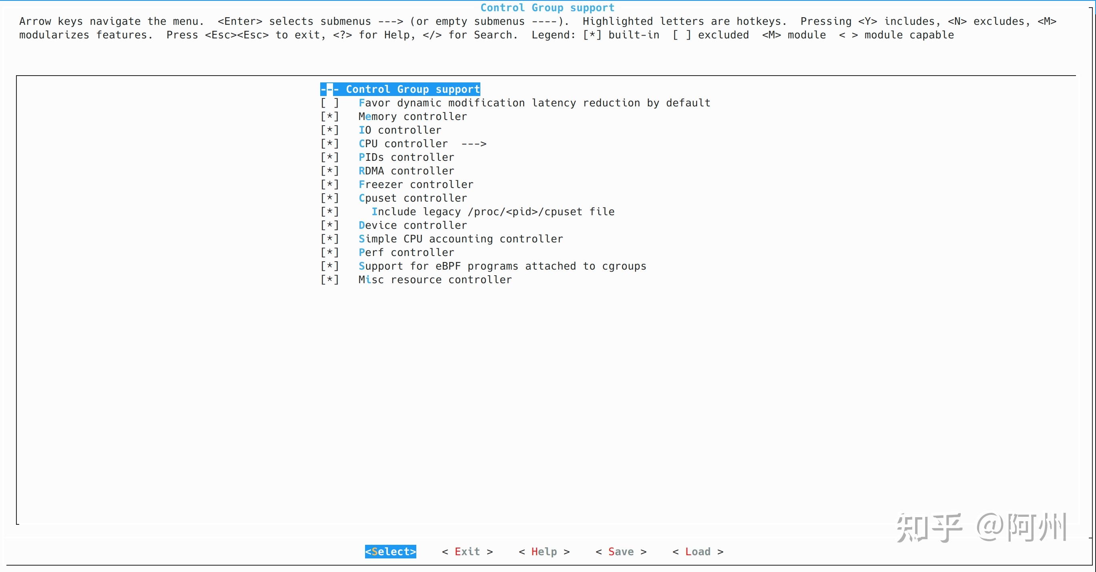Open the Help screen

pos(543,551)
